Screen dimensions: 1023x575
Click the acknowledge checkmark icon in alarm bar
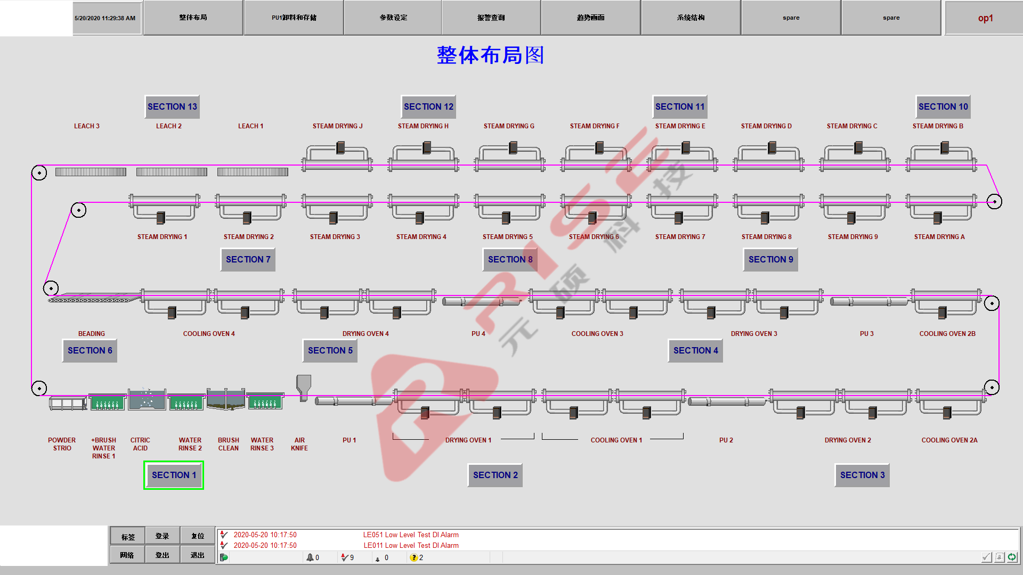(x=986, y=557)
